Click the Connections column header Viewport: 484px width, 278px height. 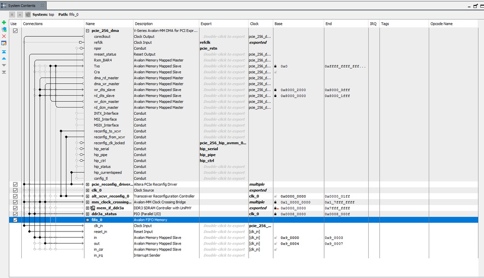[33, 24]
